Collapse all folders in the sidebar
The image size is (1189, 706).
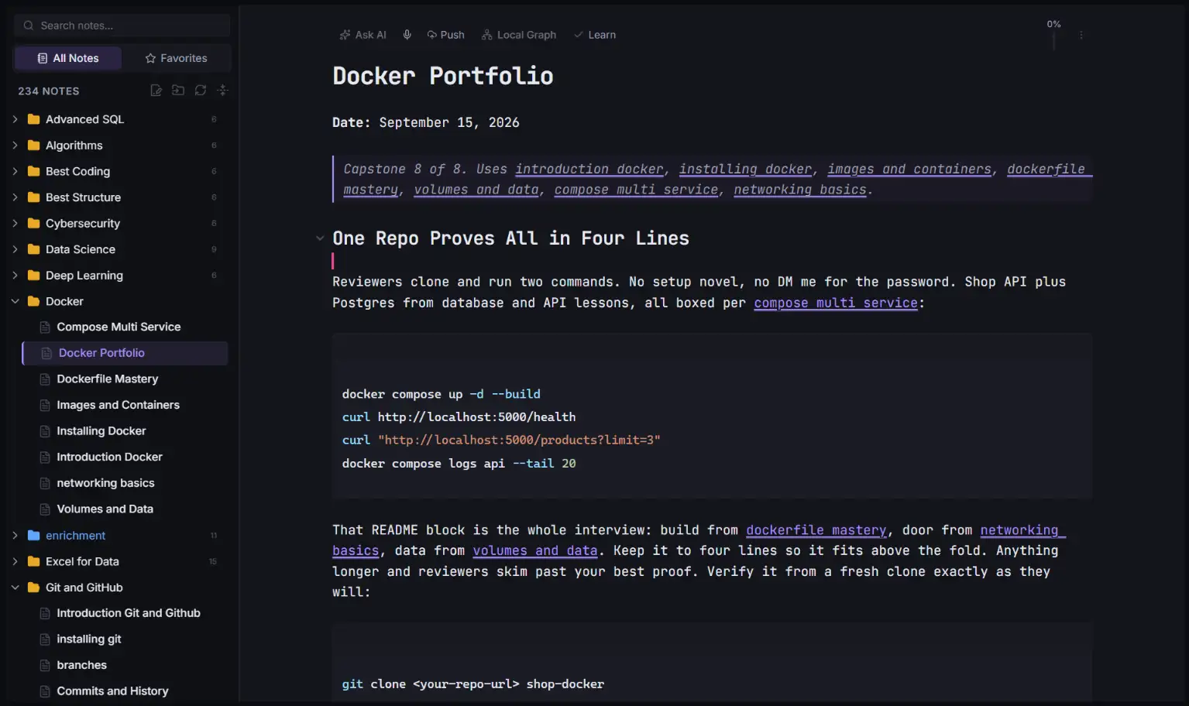coord(223,91)
